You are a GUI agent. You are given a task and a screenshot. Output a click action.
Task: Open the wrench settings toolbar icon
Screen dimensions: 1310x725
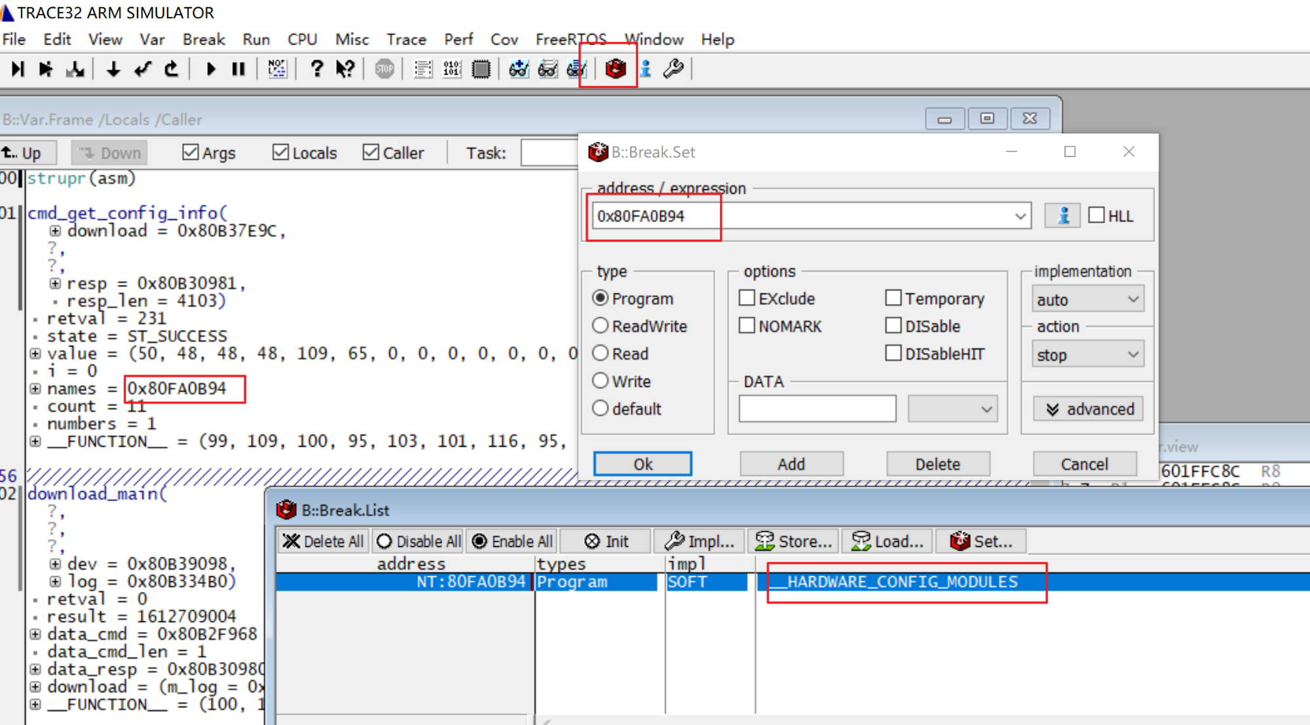(x=673, y=69)
